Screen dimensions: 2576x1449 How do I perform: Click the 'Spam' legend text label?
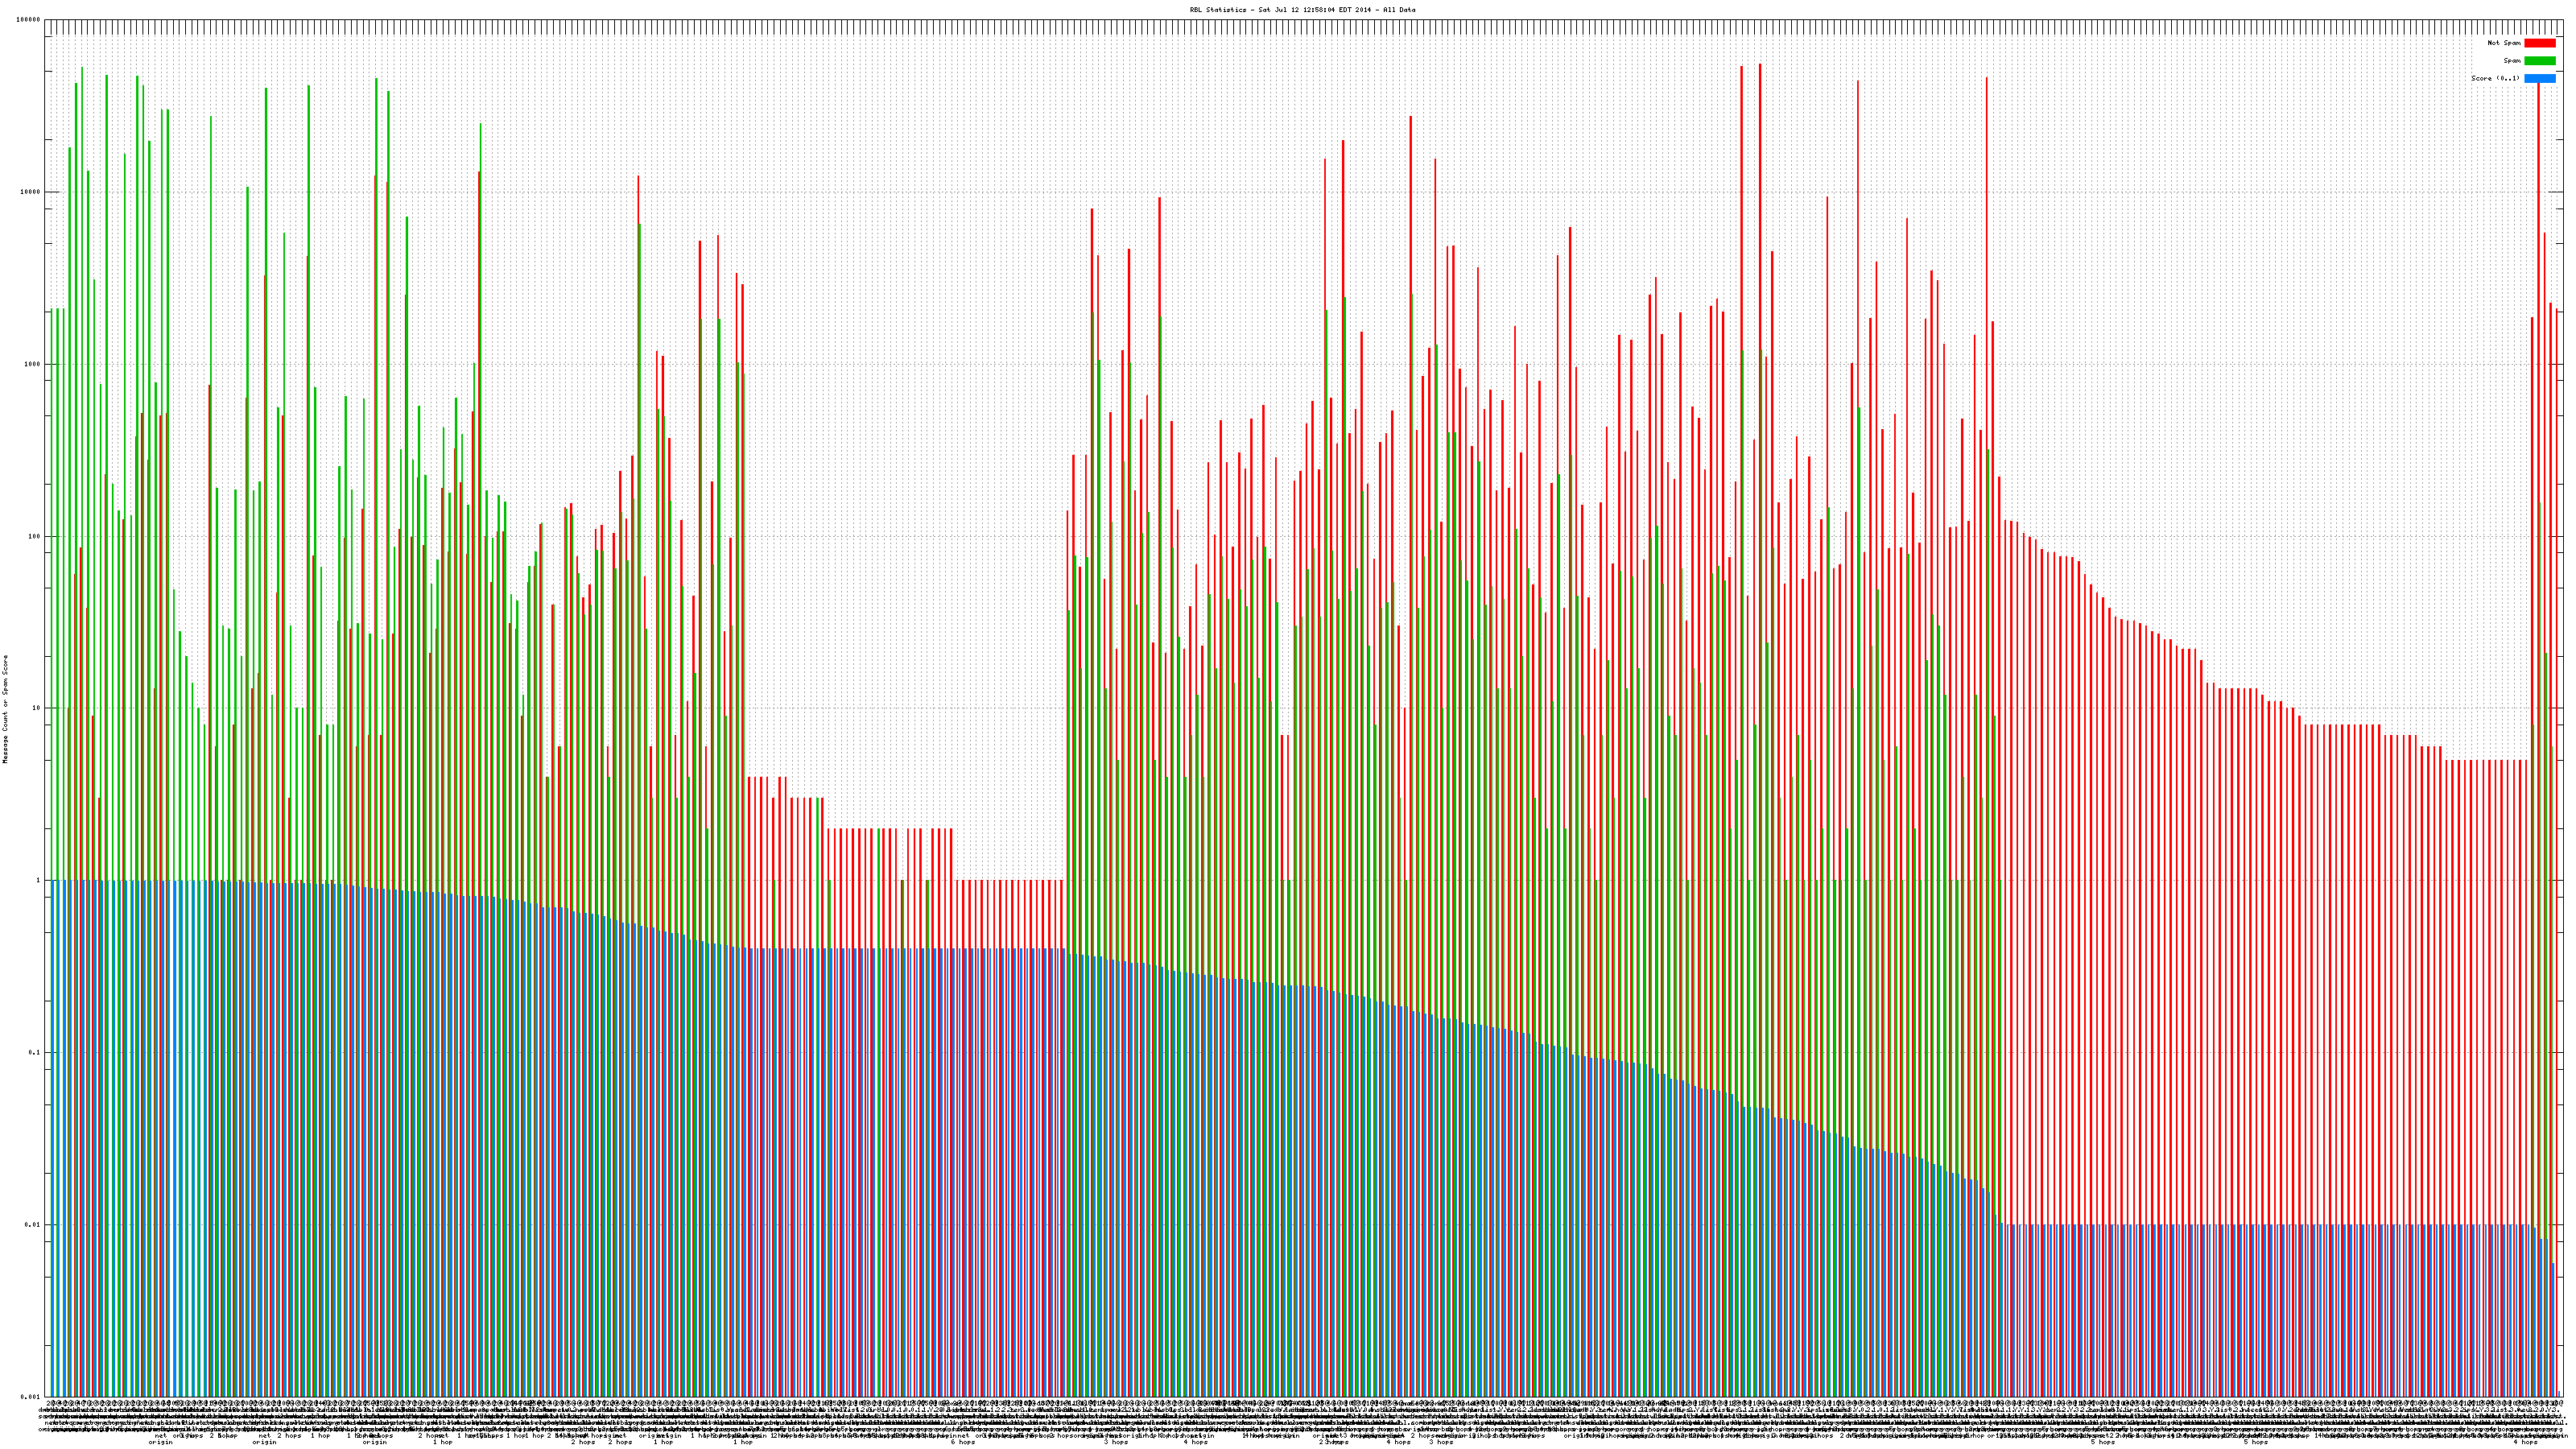click(x=2513, y=61)
